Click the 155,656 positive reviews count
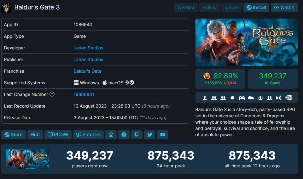 [213, 83]
